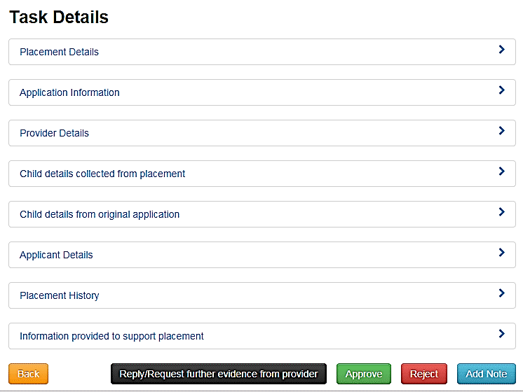Click the Placement Details chevron arrow
Viewport: 523px width, 392px height.
[501, 50]
